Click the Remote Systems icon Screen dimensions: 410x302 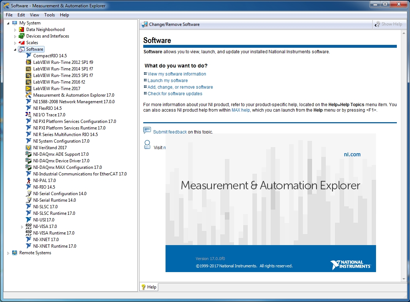click(x=15, y=253)
